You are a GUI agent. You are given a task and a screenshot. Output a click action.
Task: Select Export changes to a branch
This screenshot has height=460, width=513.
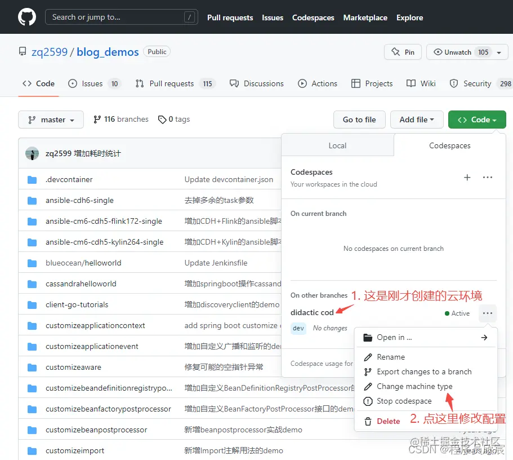click(426, 372)
